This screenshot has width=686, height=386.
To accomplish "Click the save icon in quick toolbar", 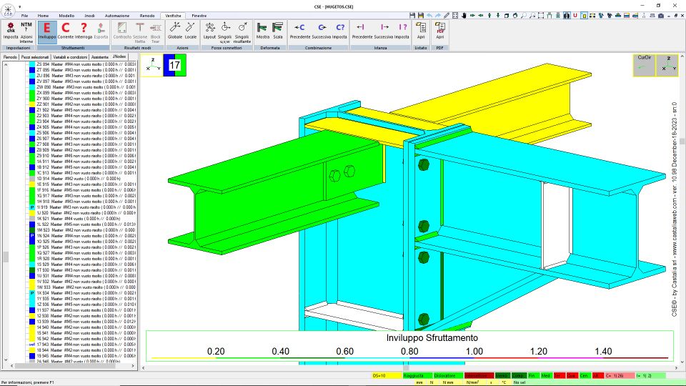I will (x=412, y=15).
